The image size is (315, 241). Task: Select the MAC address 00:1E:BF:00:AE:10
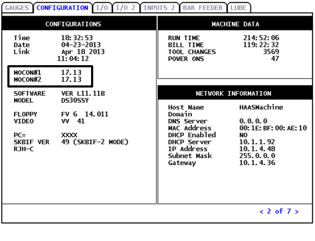(273, 128)
